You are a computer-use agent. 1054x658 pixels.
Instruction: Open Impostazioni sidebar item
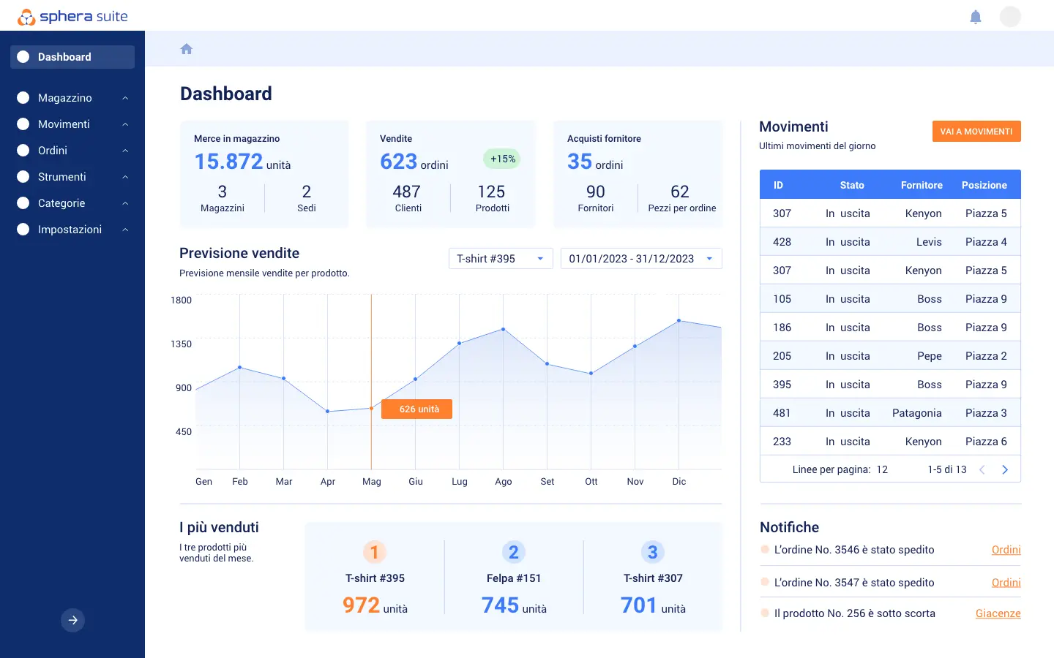tap(72, 230)
